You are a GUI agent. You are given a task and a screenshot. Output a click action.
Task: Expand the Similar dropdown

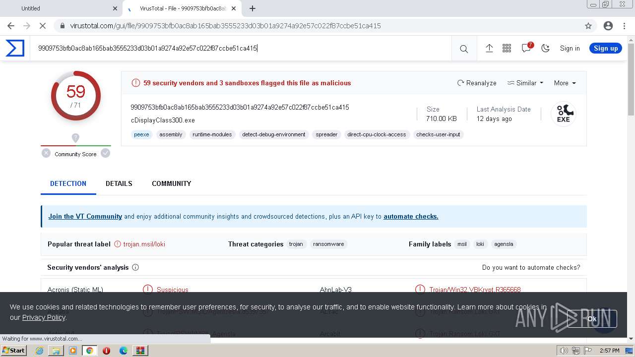coord(525,83)
